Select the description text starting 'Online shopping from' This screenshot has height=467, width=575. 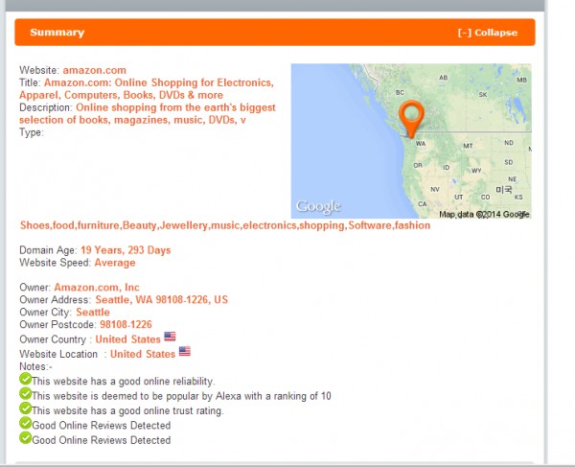148,114
